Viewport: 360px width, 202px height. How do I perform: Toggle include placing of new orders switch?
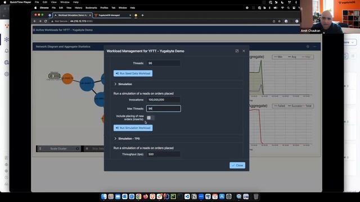pos(151,118)
